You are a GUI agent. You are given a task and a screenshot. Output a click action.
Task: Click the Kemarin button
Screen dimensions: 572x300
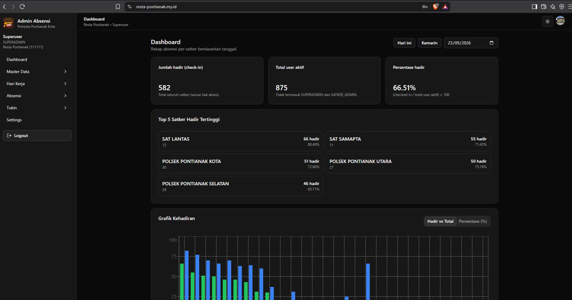click(430, 43)
